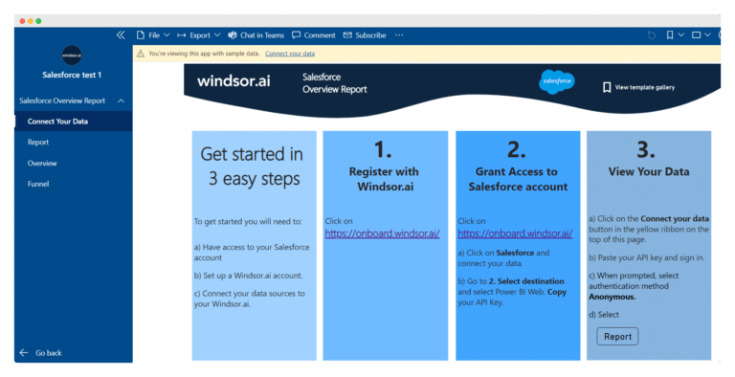
Task: Click the Comment speech bubble icon
Action: [296, 35]
